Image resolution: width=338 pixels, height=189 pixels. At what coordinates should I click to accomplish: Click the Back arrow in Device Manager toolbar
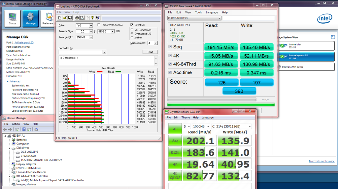pyautogui.click(x=5, y=129)
